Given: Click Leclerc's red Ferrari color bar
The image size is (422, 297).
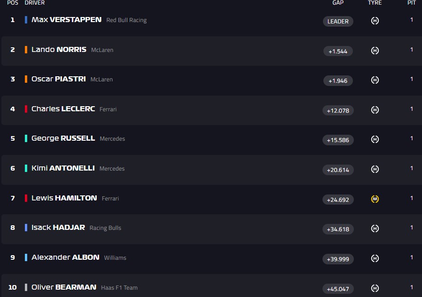Looking at the screenshot, I should pos(26,109).
